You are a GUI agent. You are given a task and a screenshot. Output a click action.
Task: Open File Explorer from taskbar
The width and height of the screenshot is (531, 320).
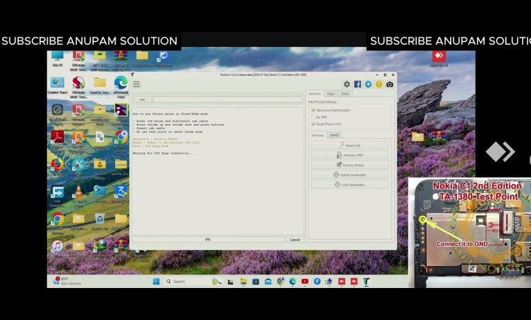point(243,281)
